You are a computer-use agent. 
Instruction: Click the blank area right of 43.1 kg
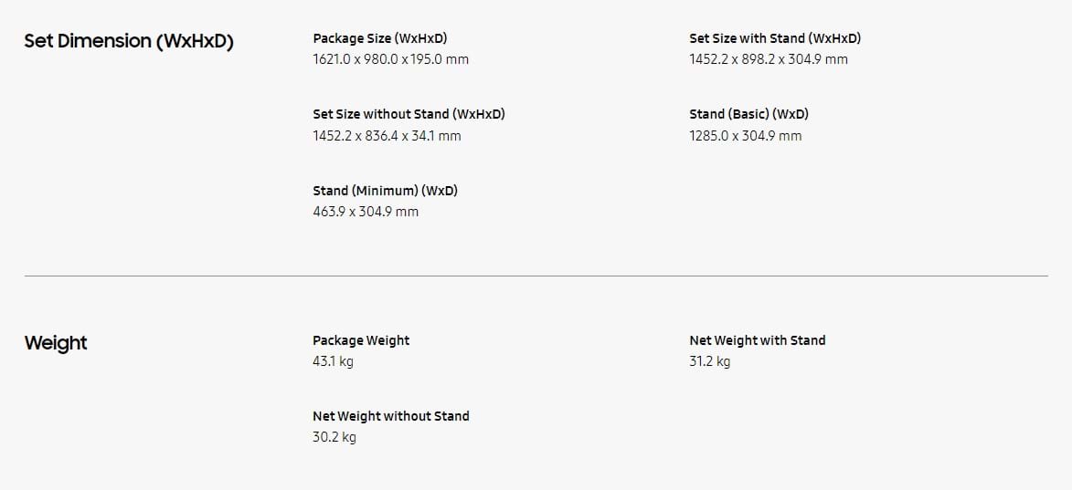point(512,361)
